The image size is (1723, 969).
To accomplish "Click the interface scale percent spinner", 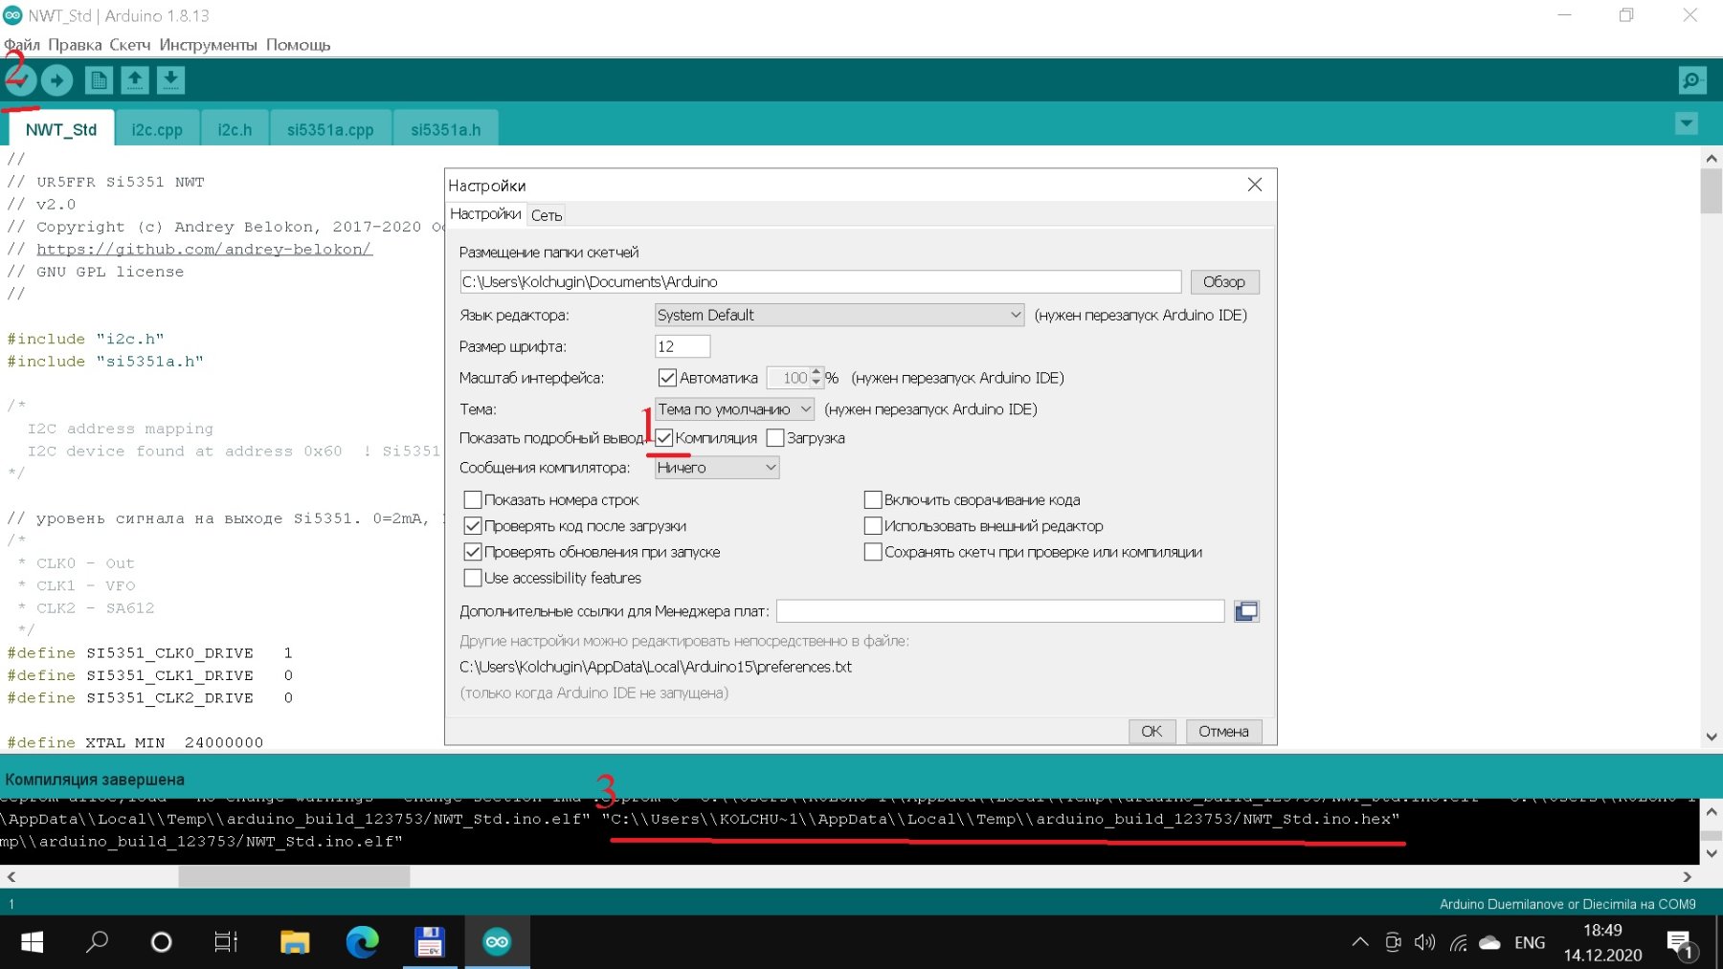I will click(x=795, y=378).
